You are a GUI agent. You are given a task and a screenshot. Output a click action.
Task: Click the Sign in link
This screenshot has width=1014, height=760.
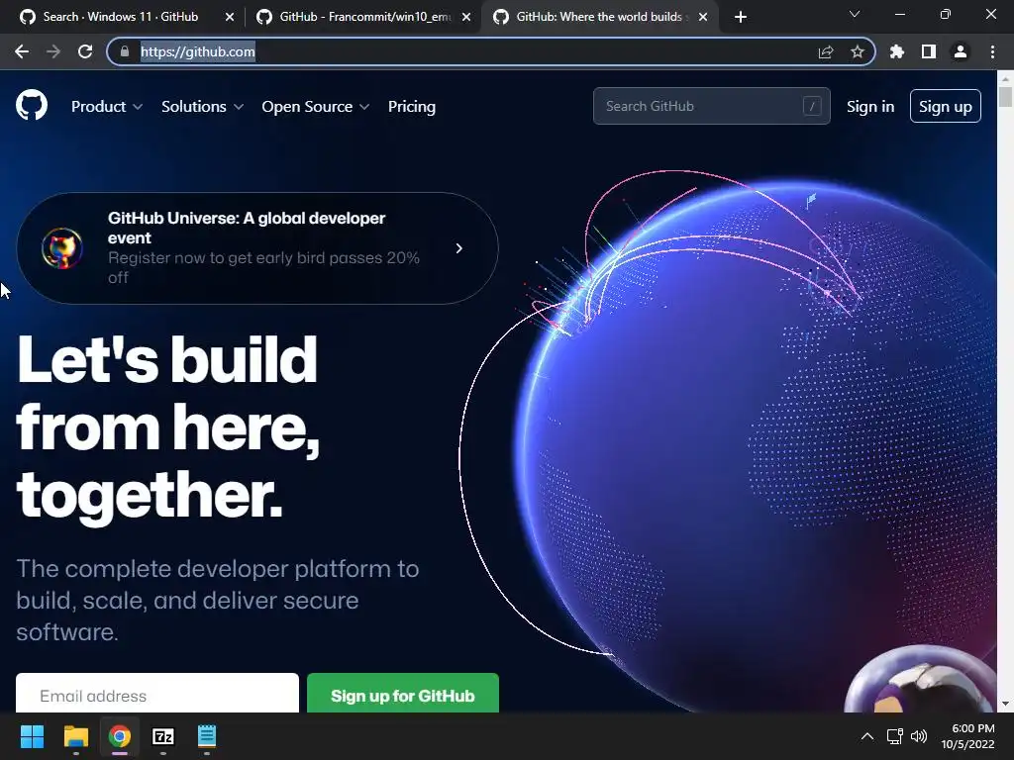tap(870, 107)
